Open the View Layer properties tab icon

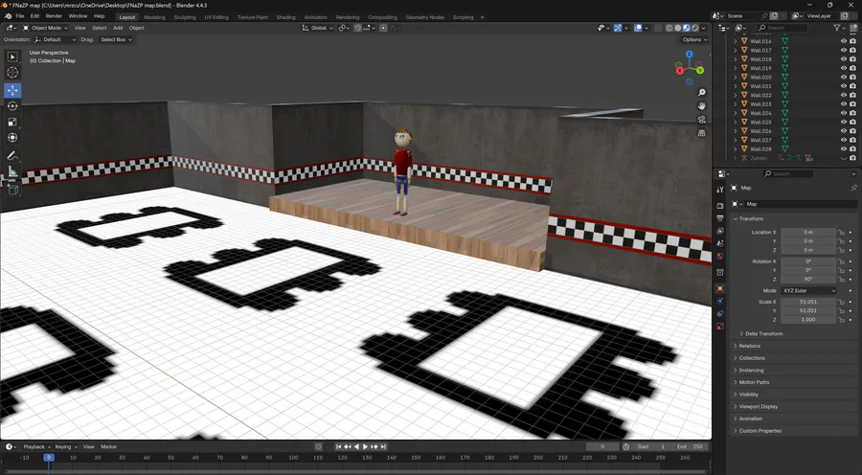point(720,231)
